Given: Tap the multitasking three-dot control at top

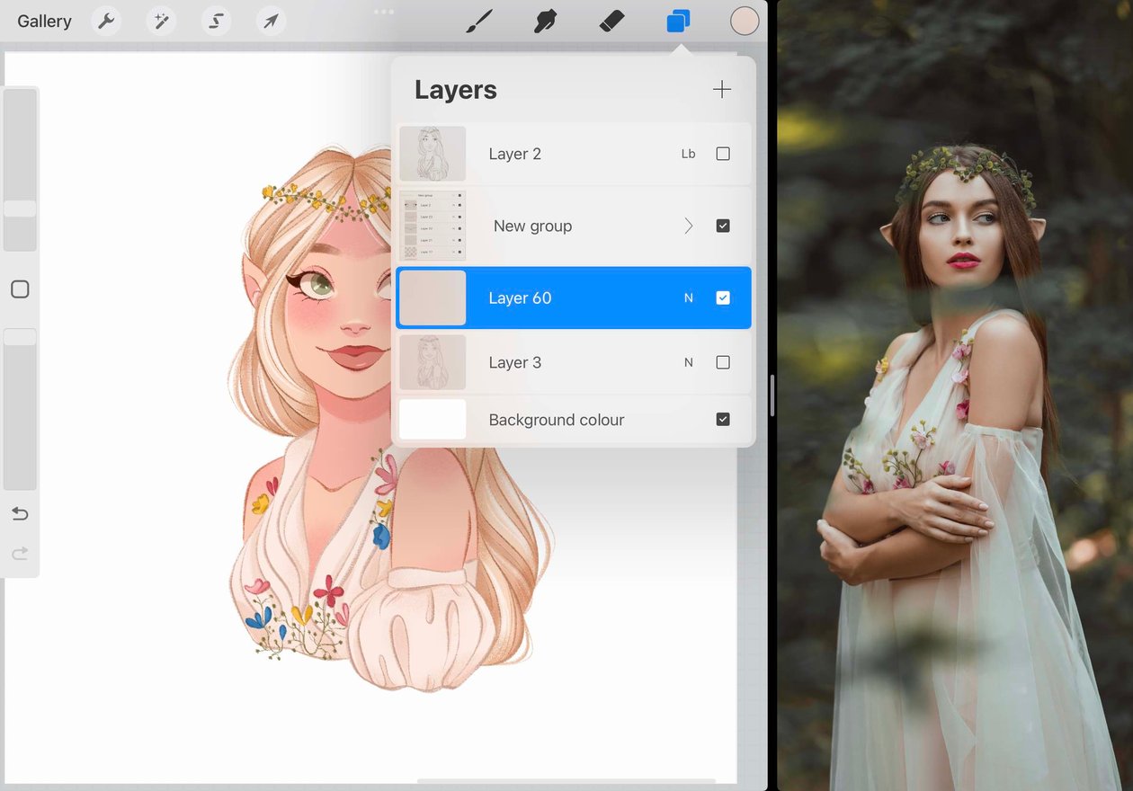Looking at the screenshot, I should click(384, 12).
